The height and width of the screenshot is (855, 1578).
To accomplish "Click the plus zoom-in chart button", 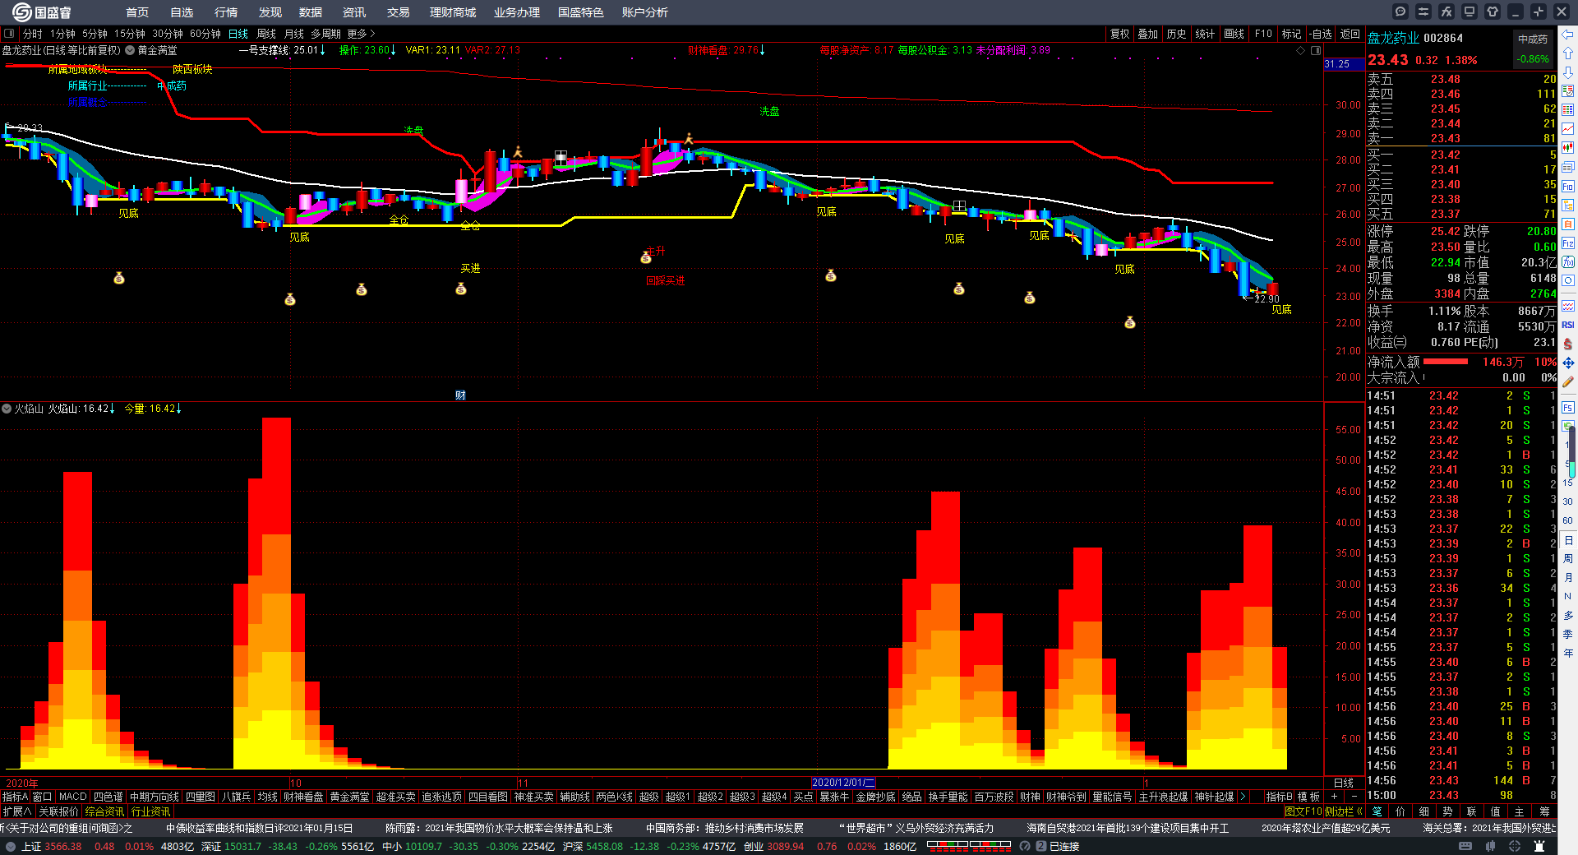I will pos(1334,797).
